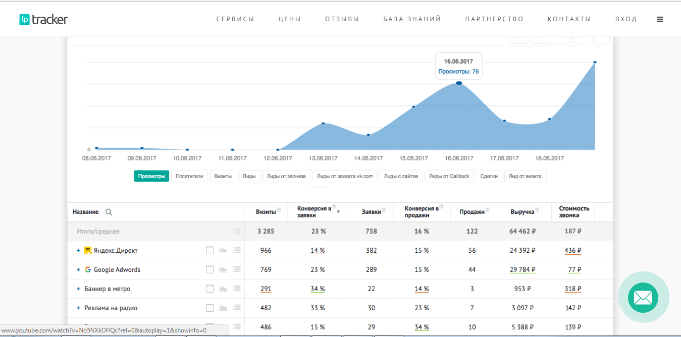Click the sort arrow on Конверсия в заявки
This screenshot has width=681, height=337.
click(x=338, y=212)
